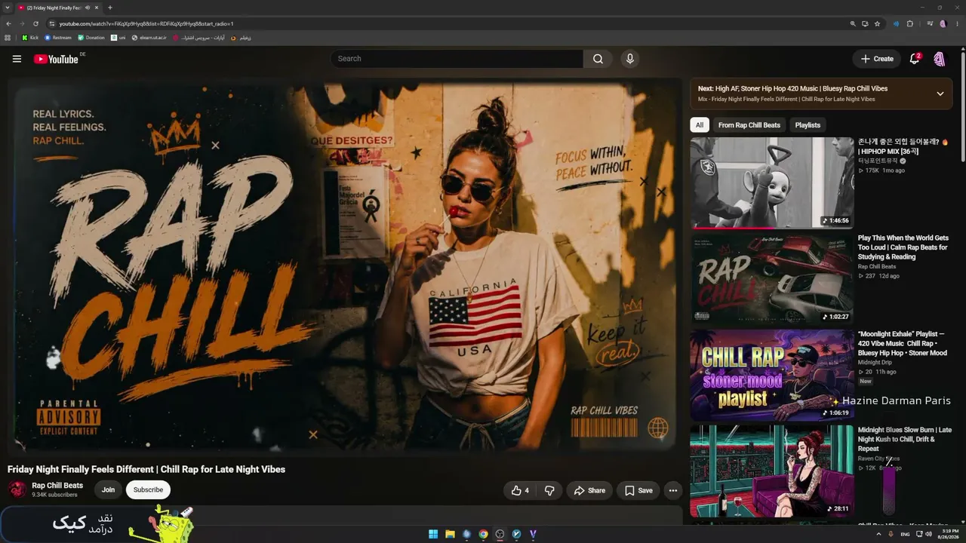966x543 pixels.
Task: Select the Playlists filter chip
Action: 808,125
